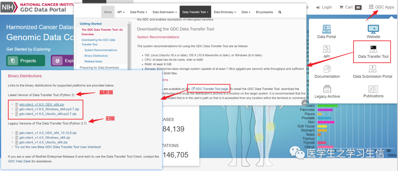Expand the Data Transfer Tool dropdown
The width and height of the screenshot is (398, 171).
tap(195, 12)
